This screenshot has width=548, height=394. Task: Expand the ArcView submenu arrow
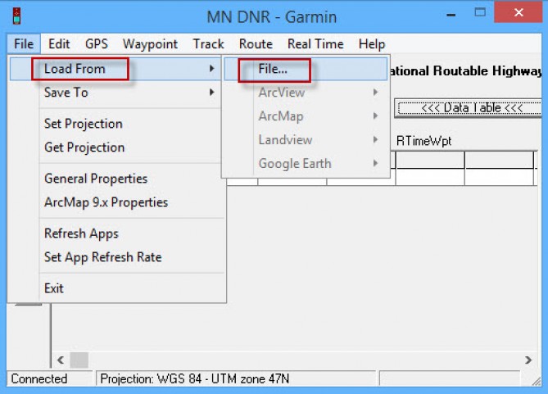pyautogui.click(x=375, y=93)
